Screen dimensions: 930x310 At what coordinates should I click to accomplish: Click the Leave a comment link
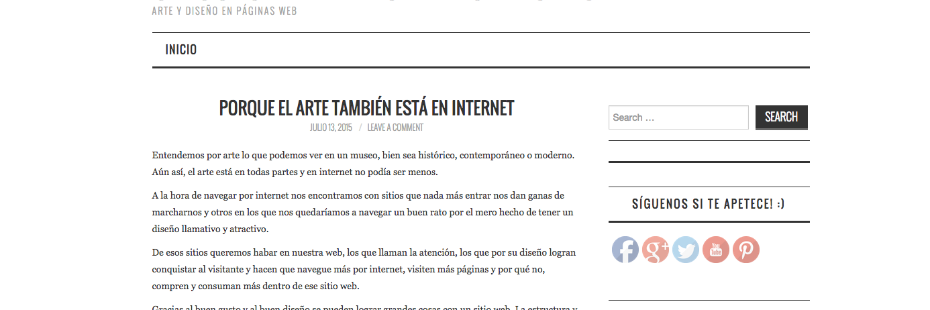(395, 127)
